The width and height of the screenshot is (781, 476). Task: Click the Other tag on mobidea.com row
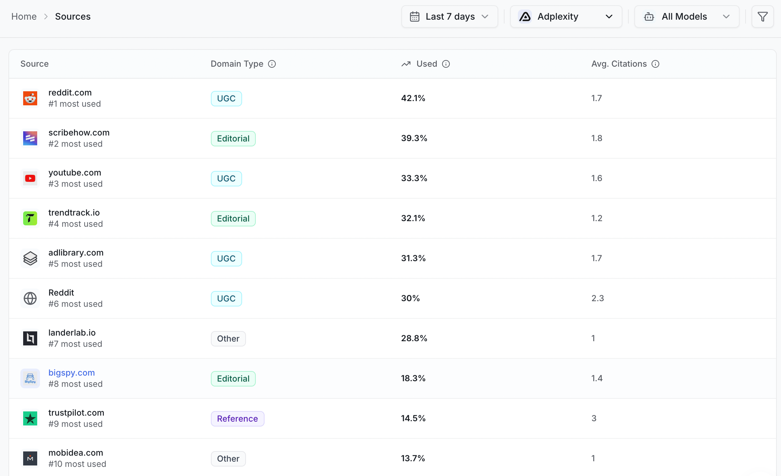coord(228,459)
